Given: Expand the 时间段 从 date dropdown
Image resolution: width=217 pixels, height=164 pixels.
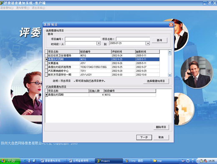Looking at the screenshot, I should [98, 43].
